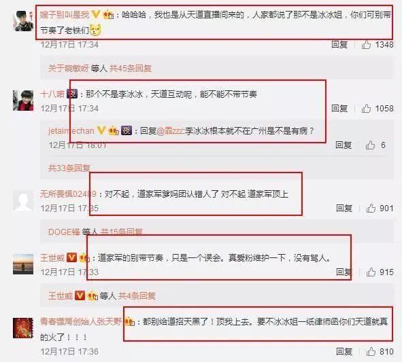Click the orange V badge beside 王世威's comment
The width and height of the screenshot is (402, 362).
[x=71, y=257]
